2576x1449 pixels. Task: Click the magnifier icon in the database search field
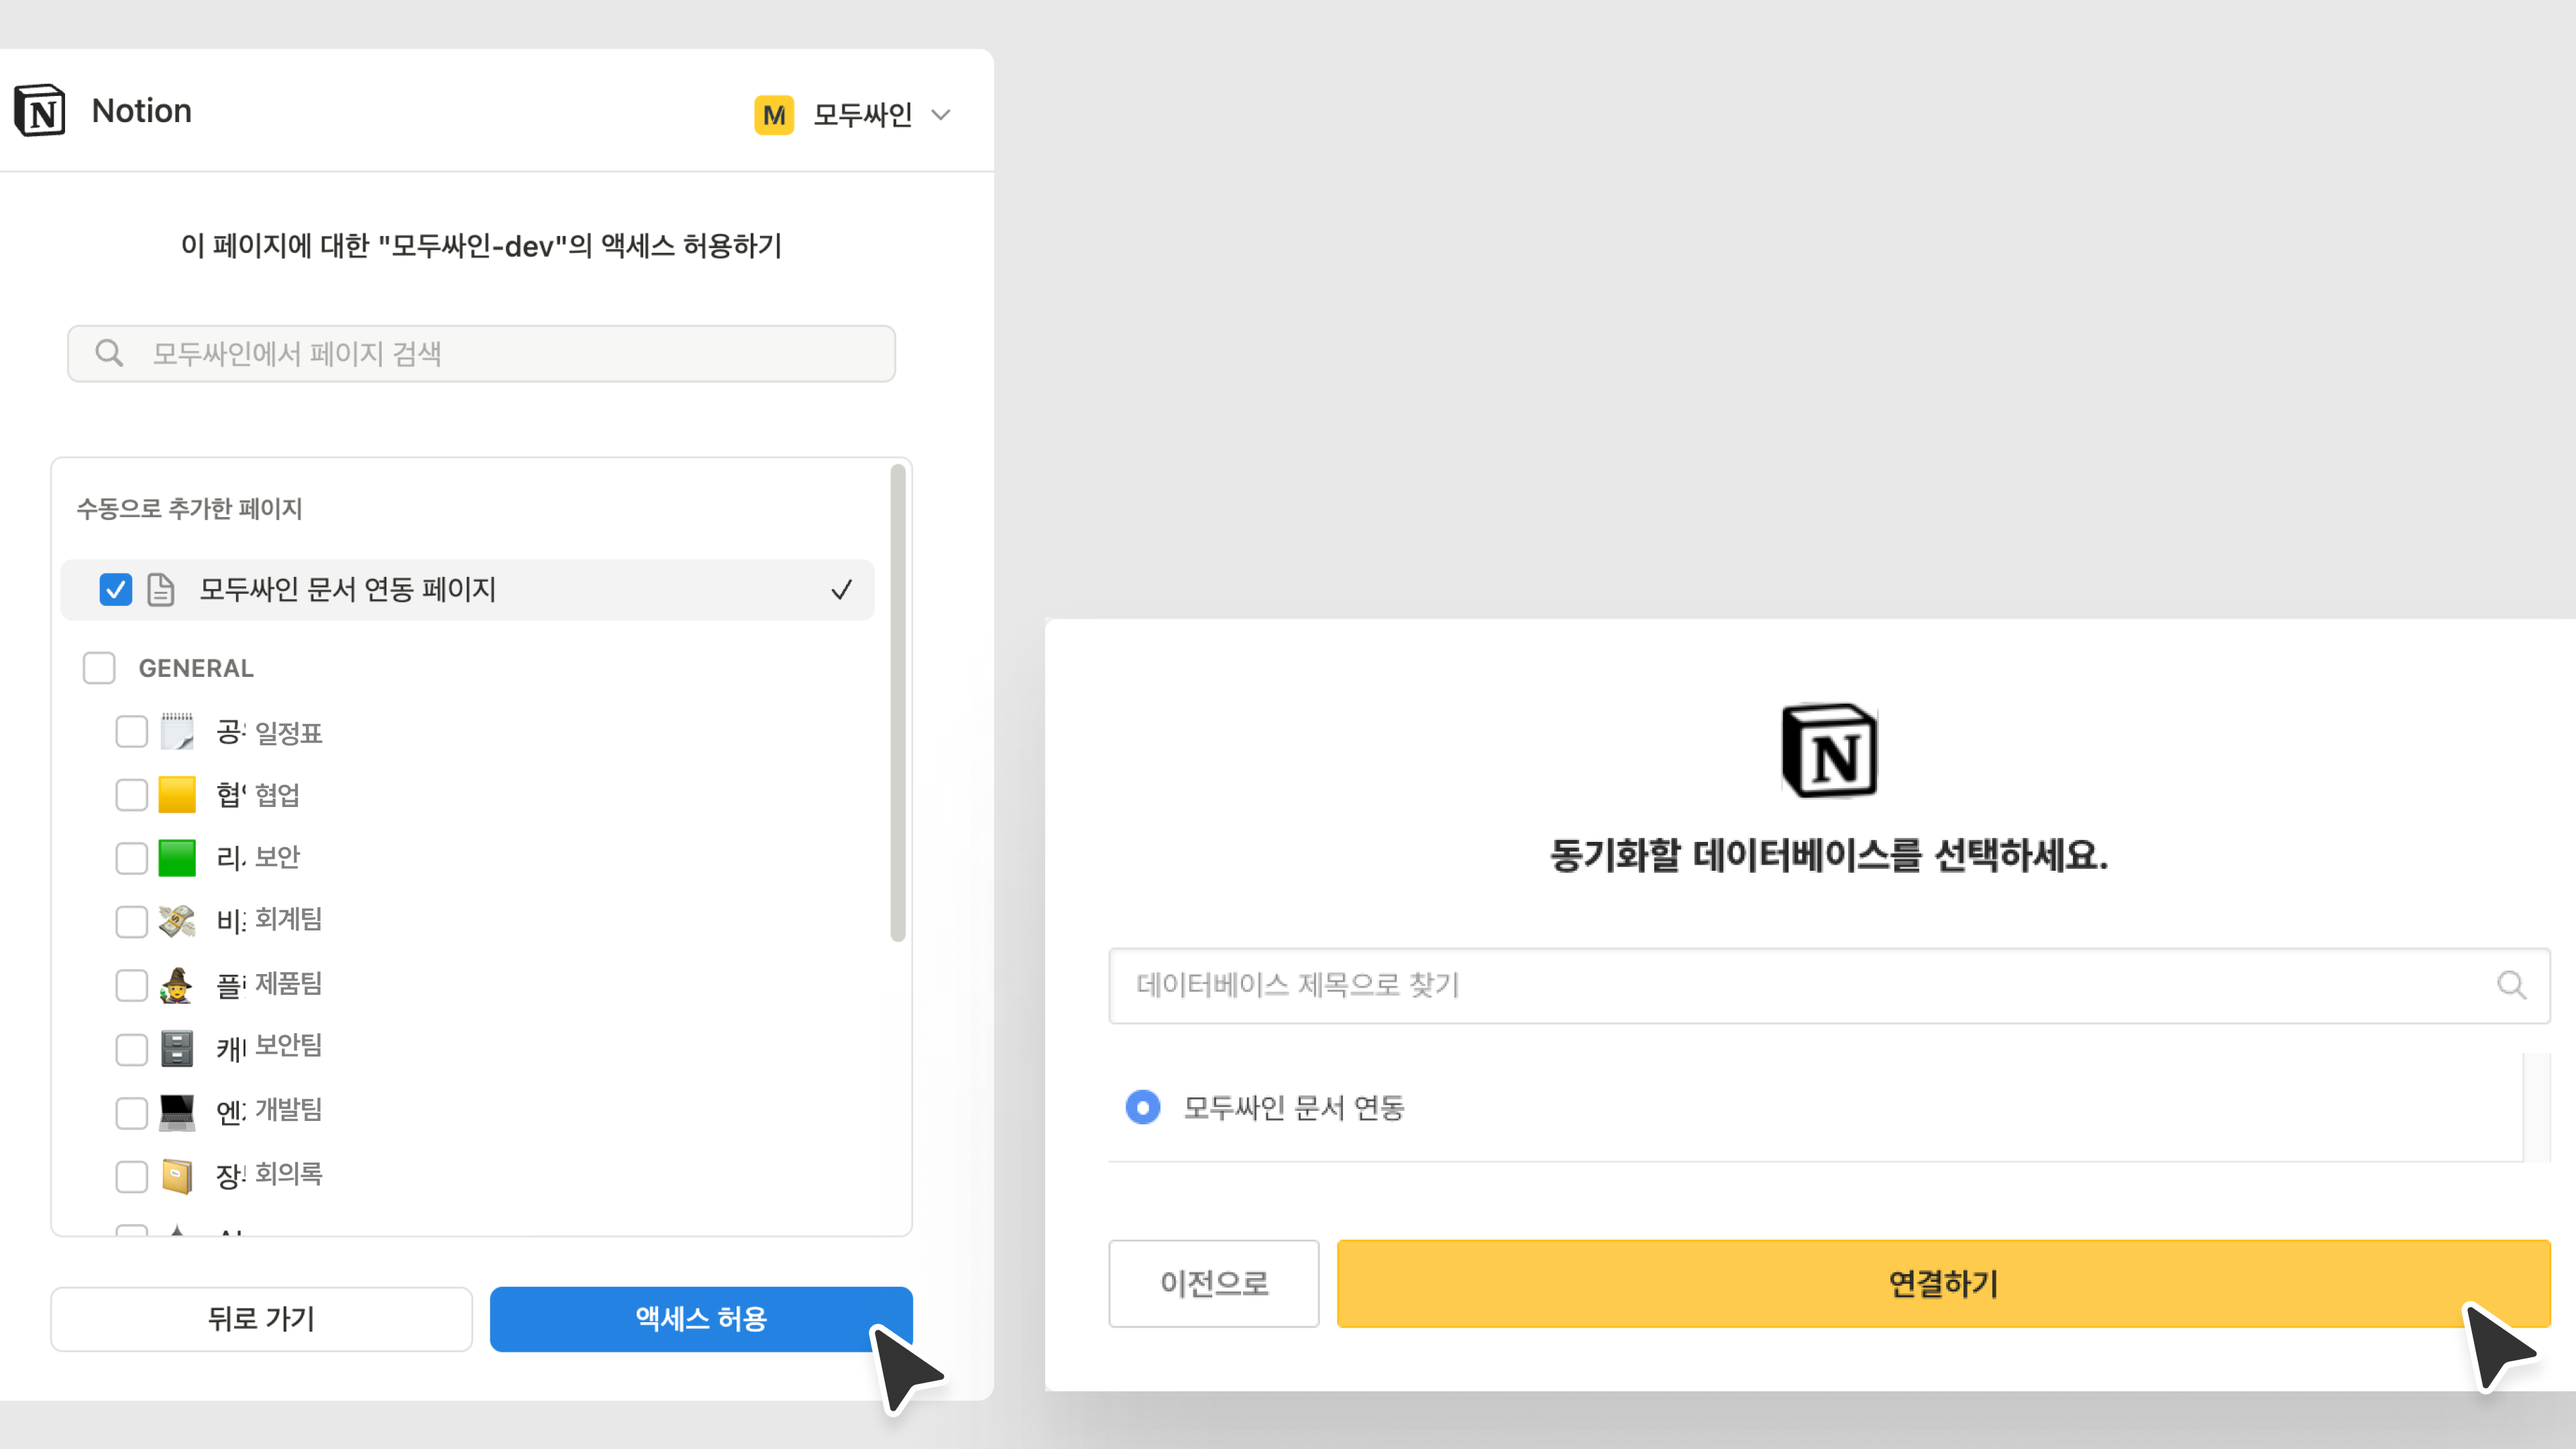(x=2511, y=985)
